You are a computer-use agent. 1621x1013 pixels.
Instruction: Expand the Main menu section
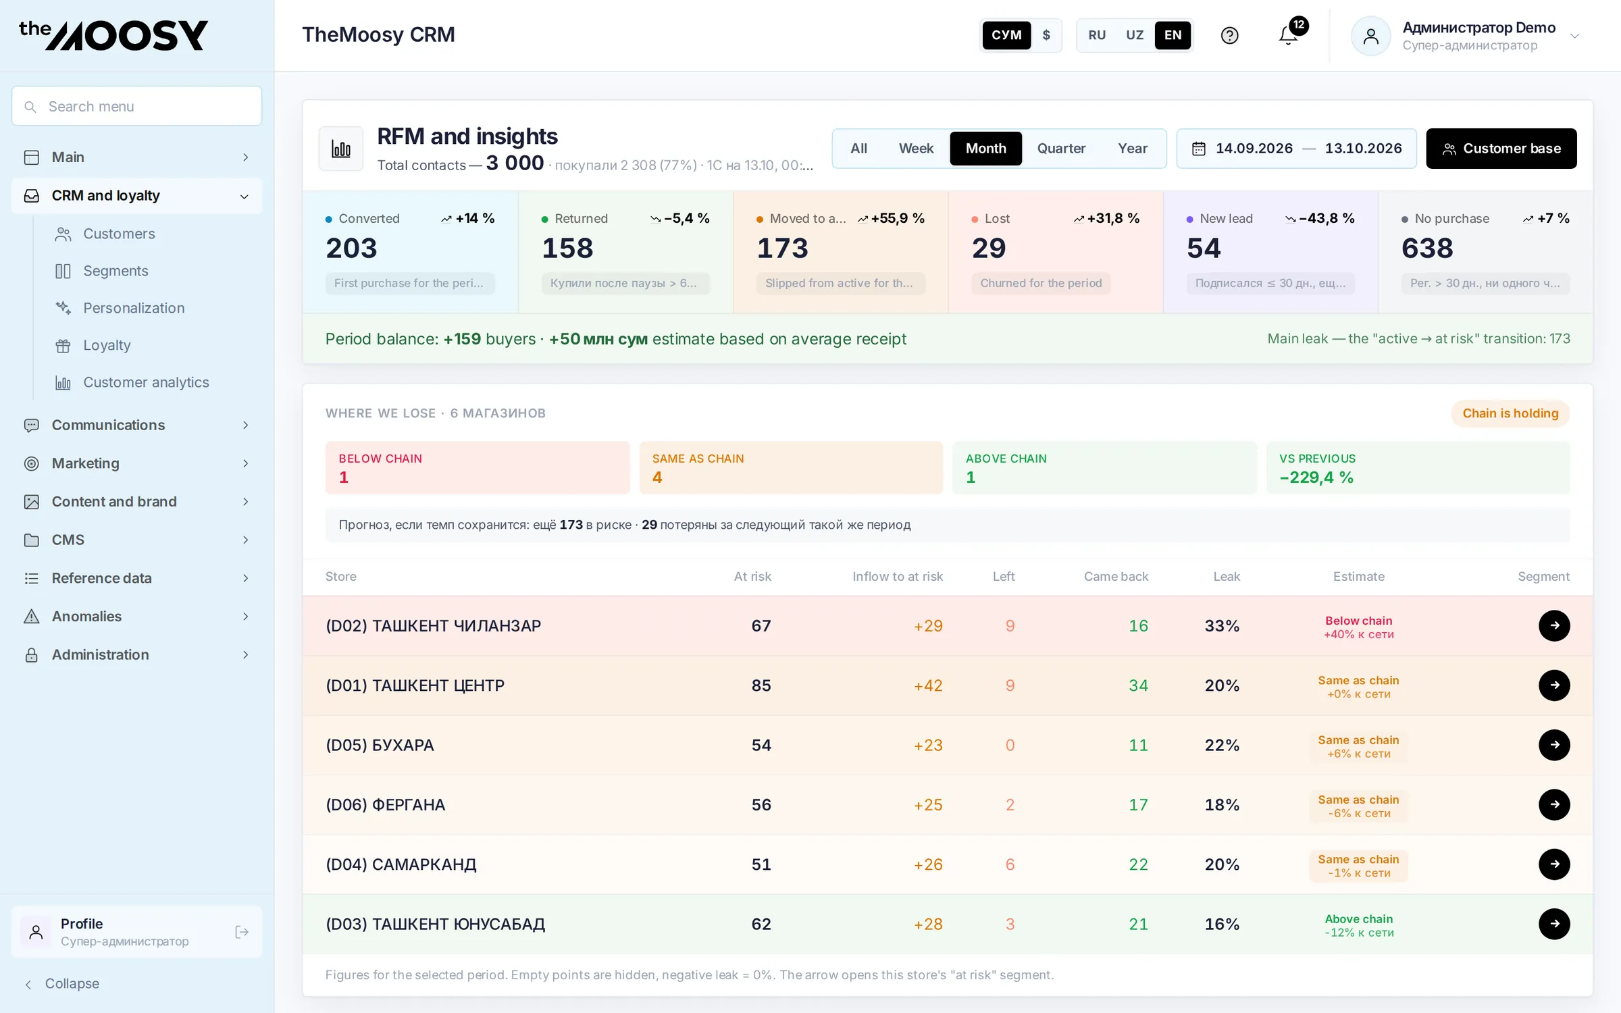click(136, 157)
